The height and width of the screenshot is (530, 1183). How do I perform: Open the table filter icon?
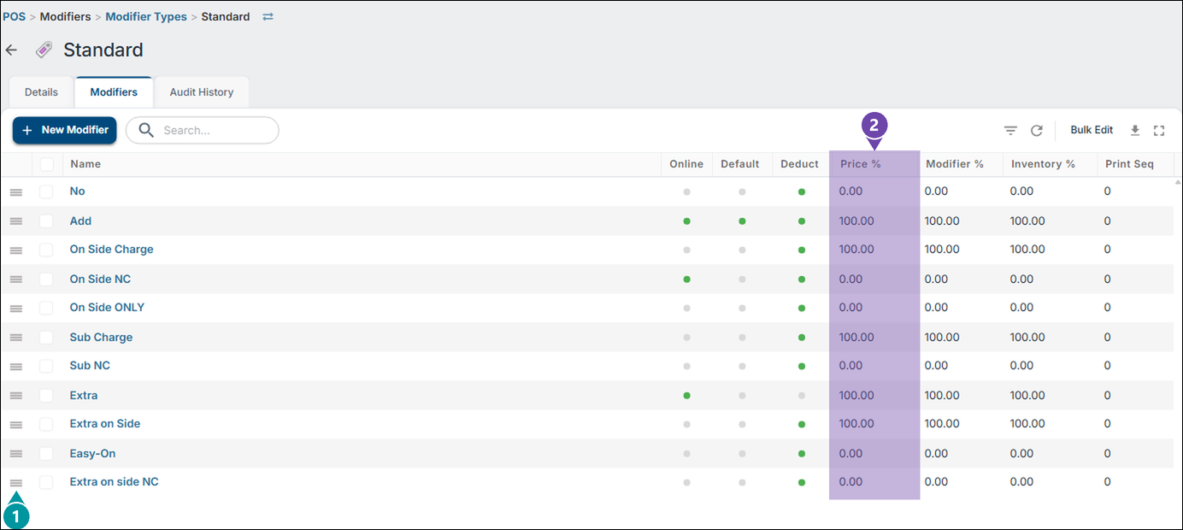point(1010,131)
